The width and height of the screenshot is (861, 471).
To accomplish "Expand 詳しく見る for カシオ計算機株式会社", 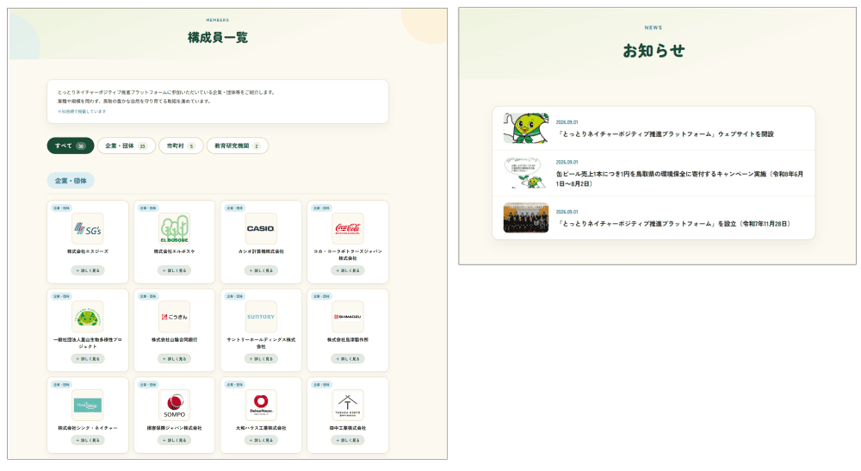I will (261, 270).
